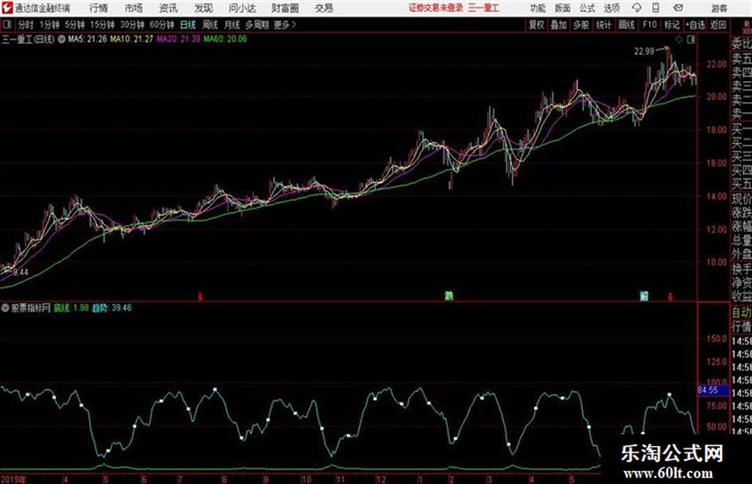Click the side panel toggle icon at chart top right
Image resolution: width=752 pixels, height=484 pixels.
click(x=691, y=40)
